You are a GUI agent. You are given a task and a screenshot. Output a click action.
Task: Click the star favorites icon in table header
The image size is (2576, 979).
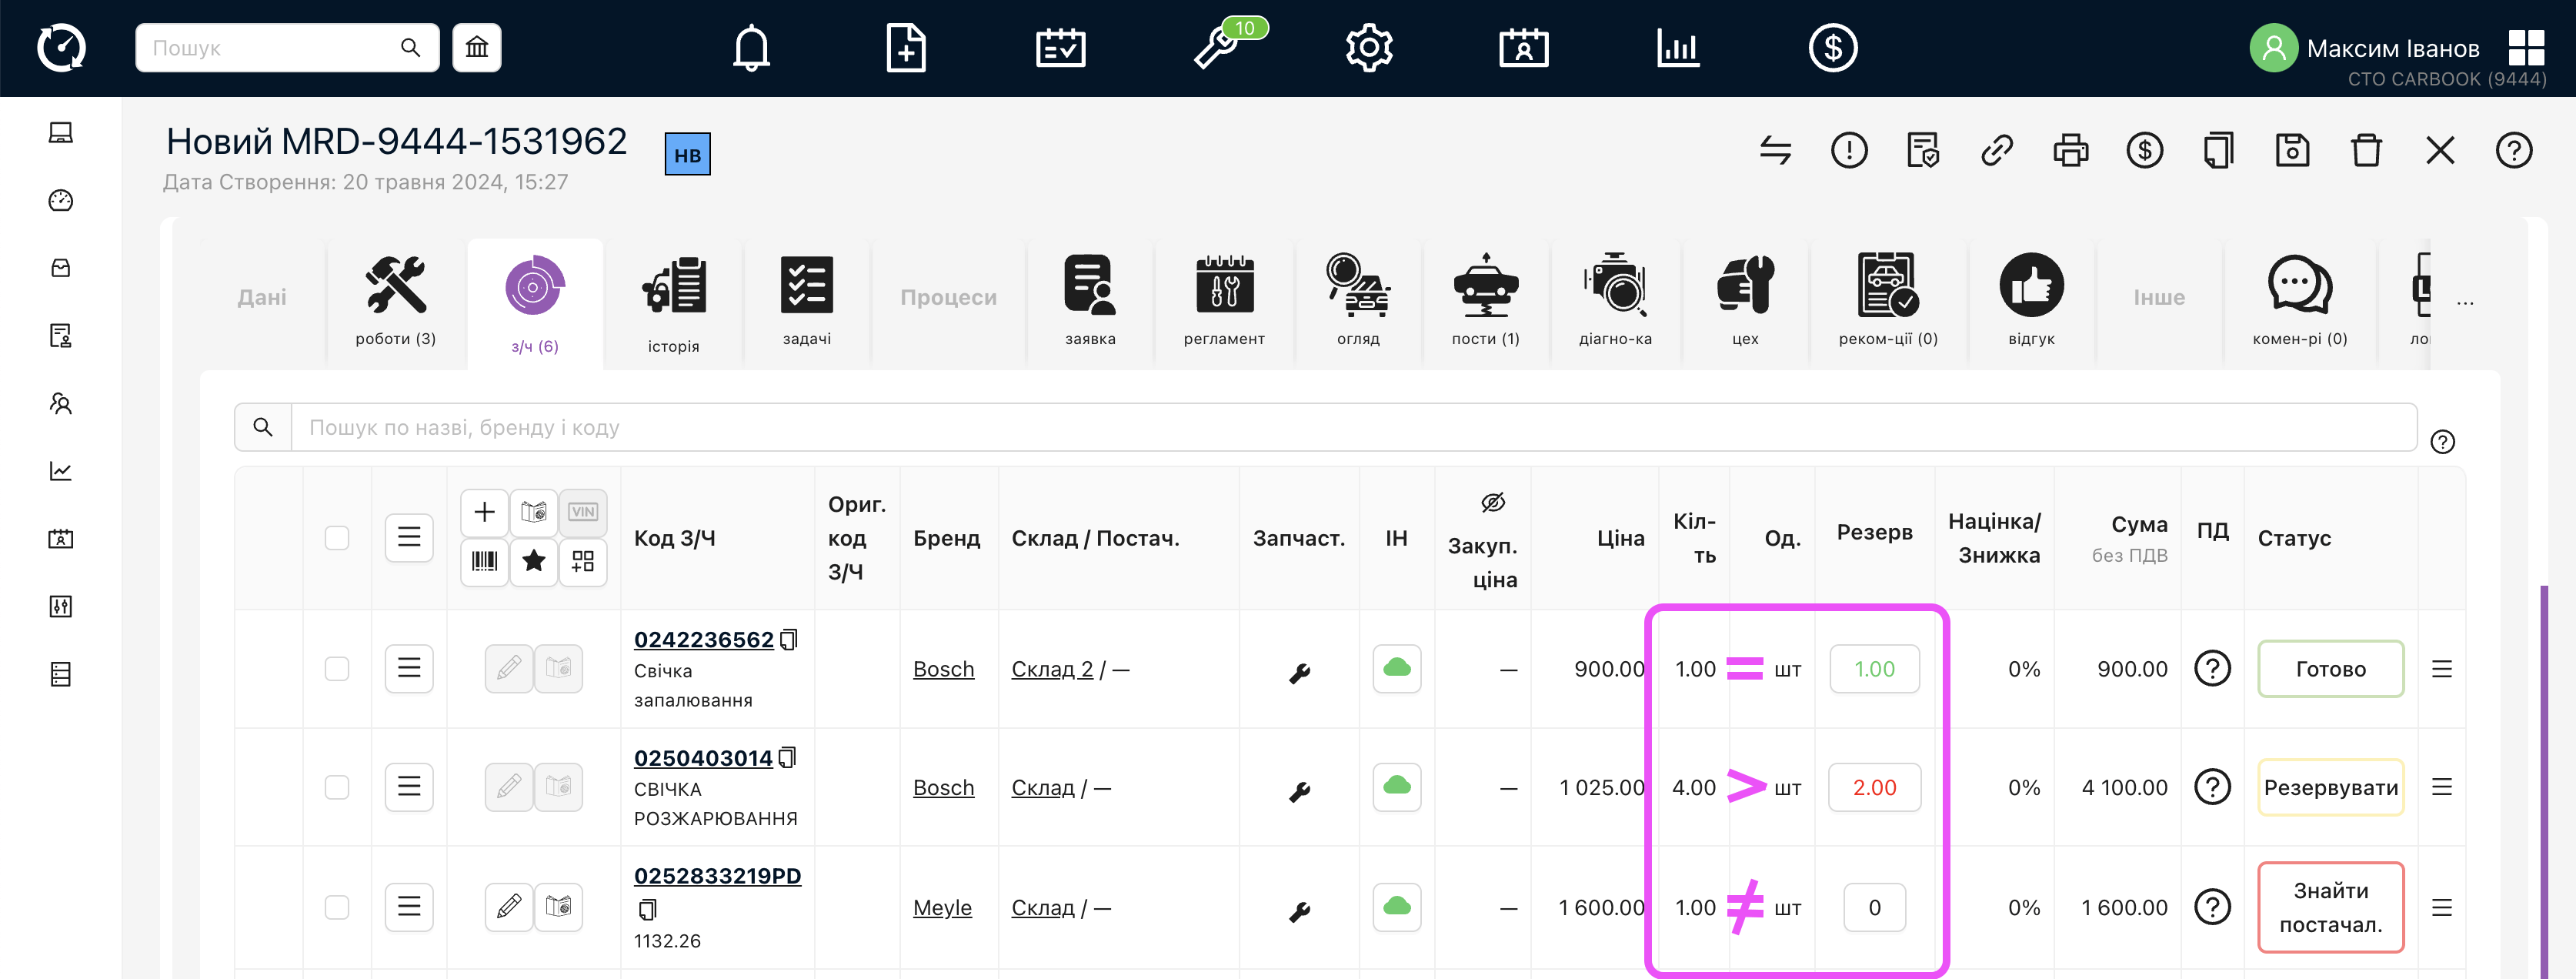pos(534,561)
